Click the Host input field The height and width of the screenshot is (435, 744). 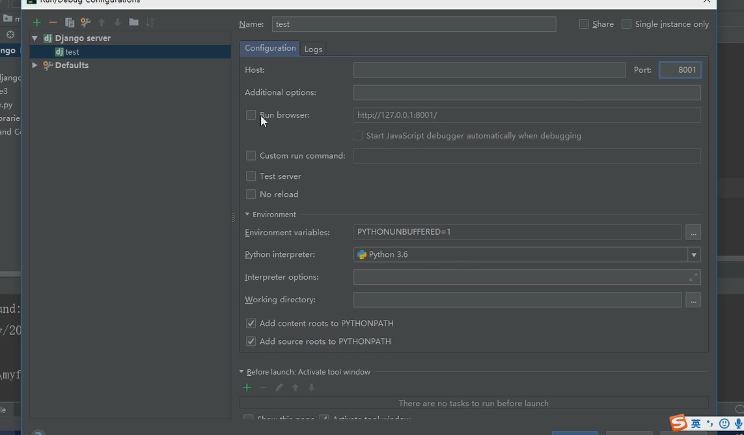point(489,70)
